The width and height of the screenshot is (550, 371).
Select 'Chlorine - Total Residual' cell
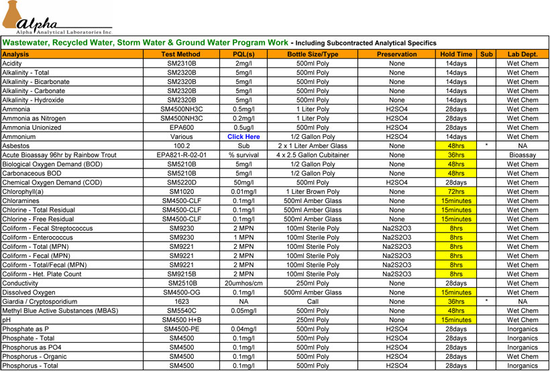pos(72,210)
